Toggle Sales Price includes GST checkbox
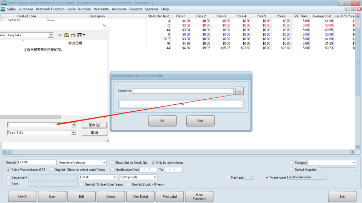Image resolution: width=362 pixels, height=203 pixels. point(8,170)
